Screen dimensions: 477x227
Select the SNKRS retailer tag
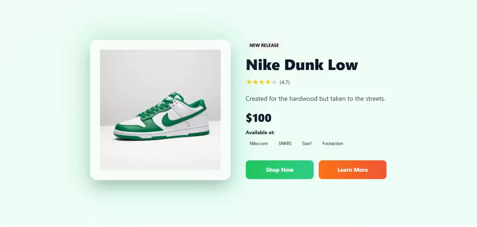[x=285, y=143]
